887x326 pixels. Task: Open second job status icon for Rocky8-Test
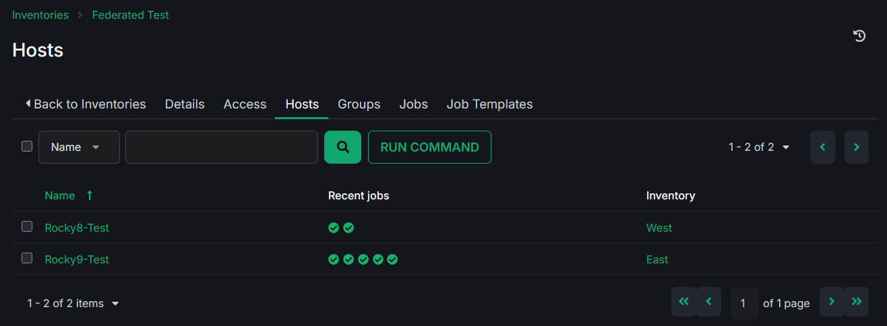coord(348,228)
